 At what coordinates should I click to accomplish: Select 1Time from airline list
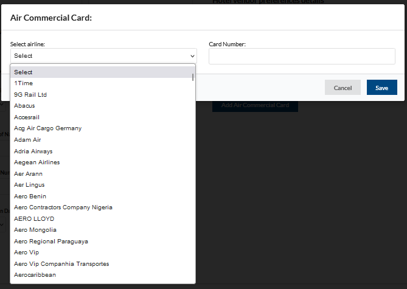coord(103,83)
